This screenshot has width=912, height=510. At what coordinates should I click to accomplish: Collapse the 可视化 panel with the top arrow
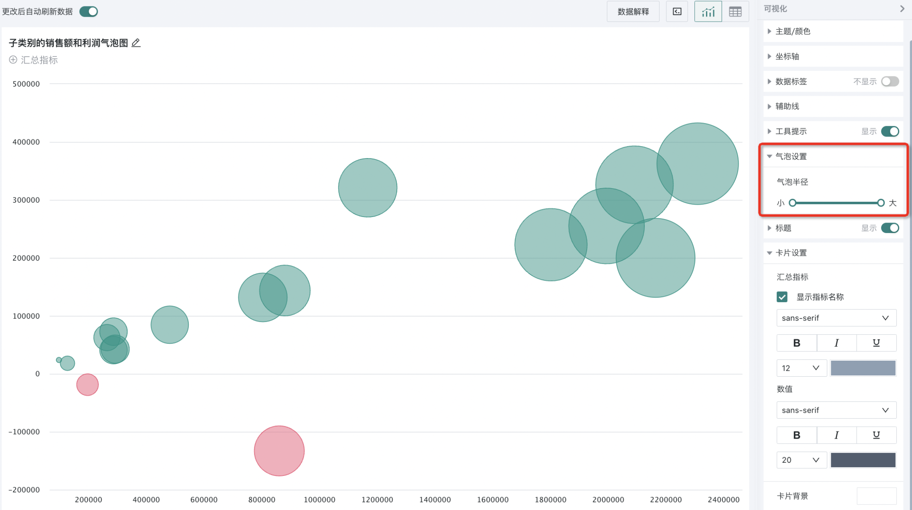[902, 9]
